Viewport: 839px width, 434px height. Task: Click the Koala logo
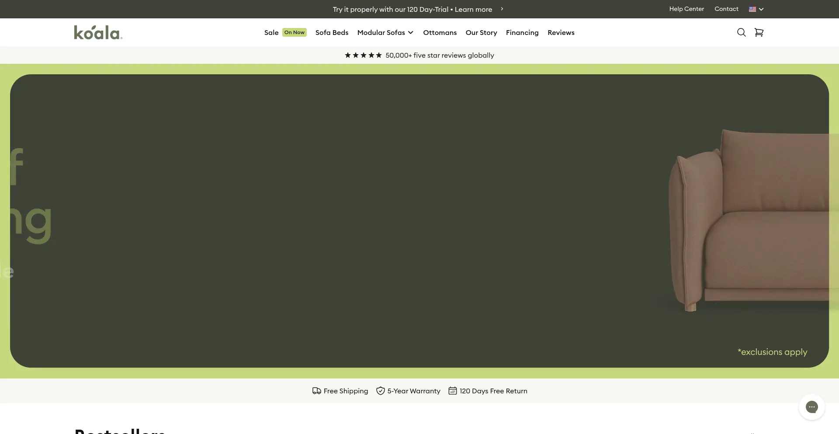pyautogui.click(x=98, y=32)
